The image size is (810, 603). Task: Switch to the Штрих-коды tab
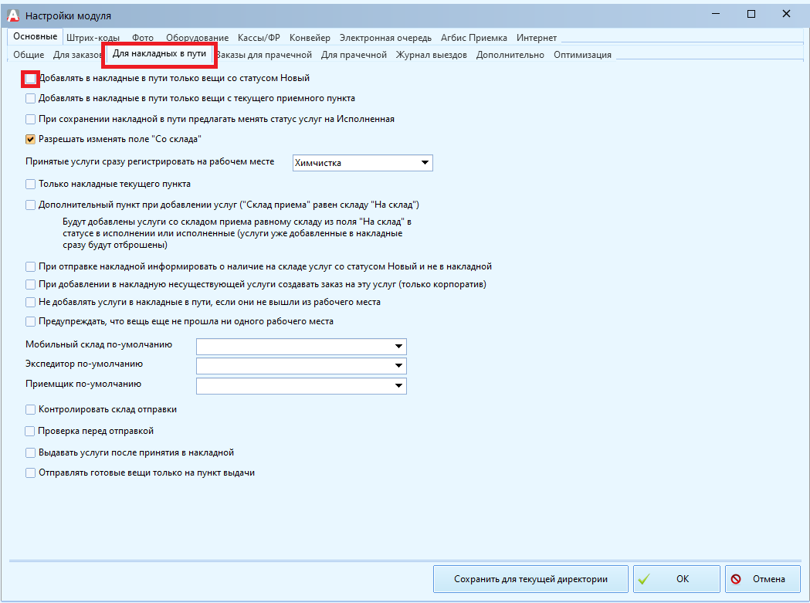click(93, 38)
